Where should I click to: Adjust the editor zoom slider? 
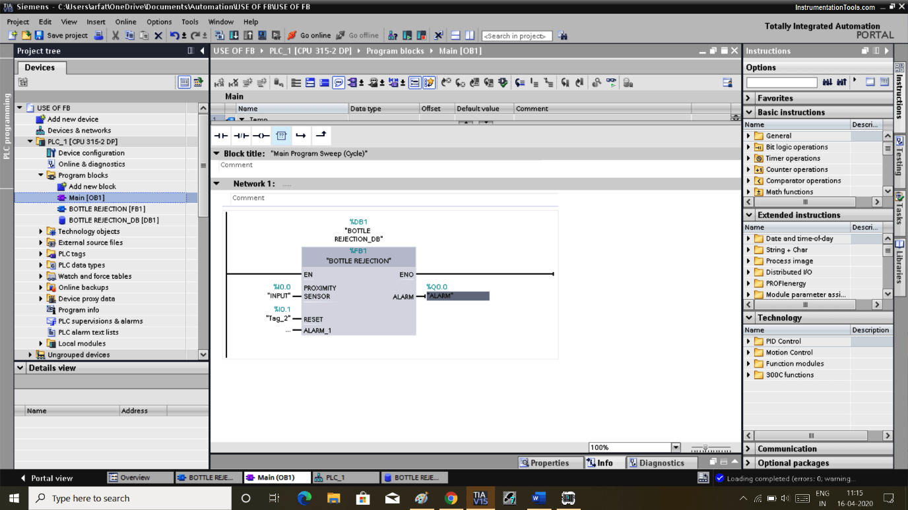[705, 447]
